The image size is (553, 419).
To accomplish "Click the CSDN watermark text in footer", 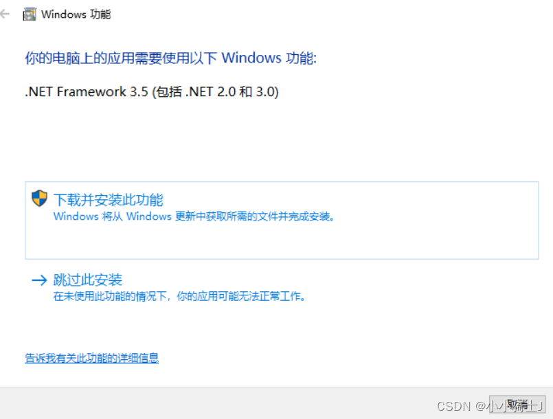I will [x=490, y=407].
